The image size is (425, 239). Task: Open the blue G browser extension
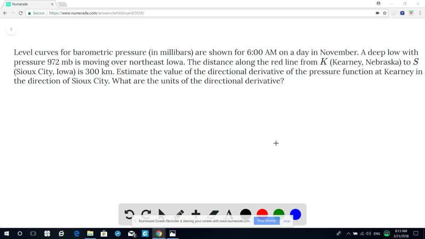tap(402, 13)
